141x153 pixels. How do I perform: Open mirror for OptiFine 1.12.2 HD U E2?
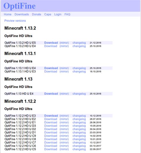(x=64, y=119)
